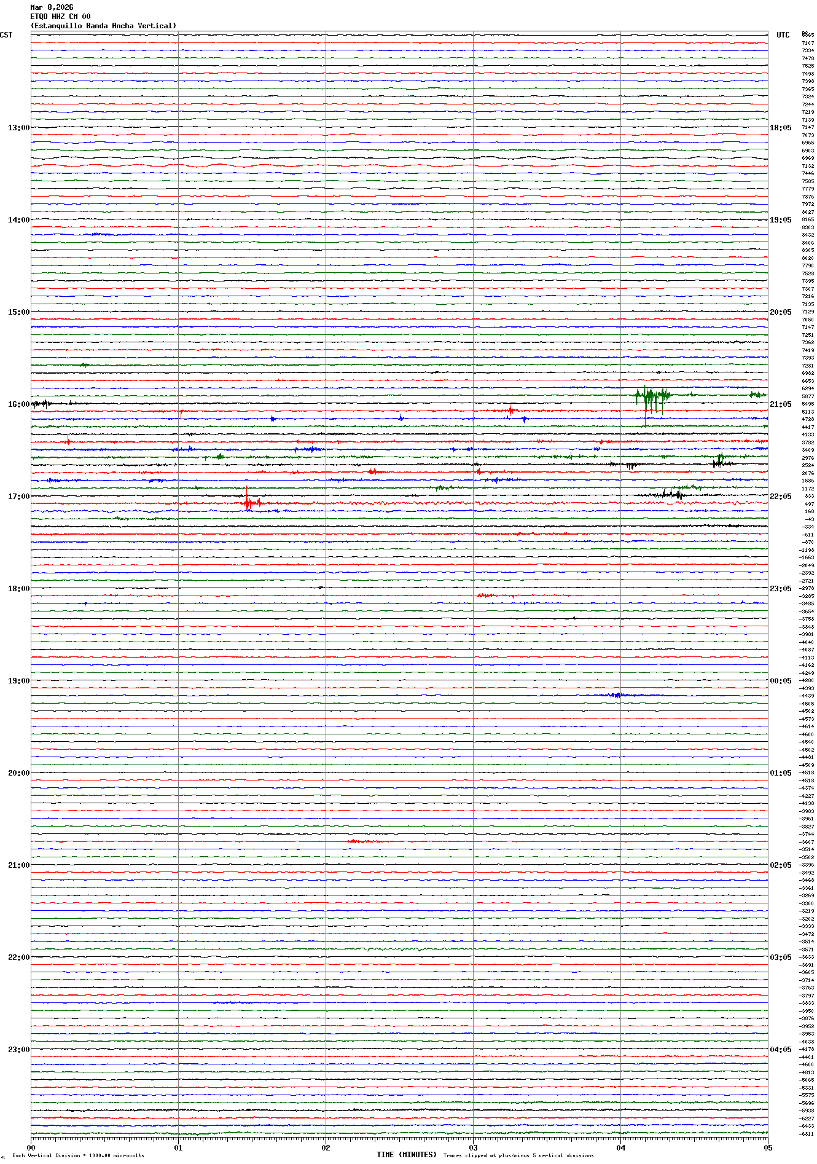Select the 23:00 CST time label
Viewport: 817px width, 1164px height.
[x=18, y=1050]
